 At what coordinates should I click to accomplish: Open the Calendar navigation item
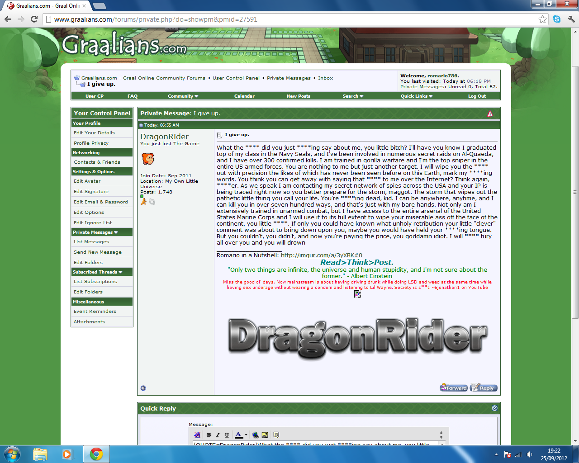click(x=244, y=96)
